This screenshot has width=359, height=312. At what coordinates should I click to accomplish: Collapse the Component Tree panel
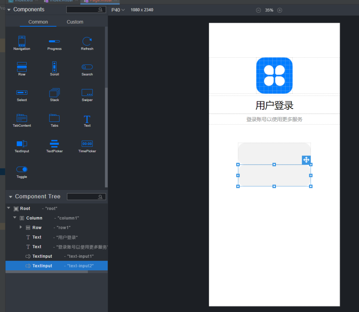tap(10, 196)
